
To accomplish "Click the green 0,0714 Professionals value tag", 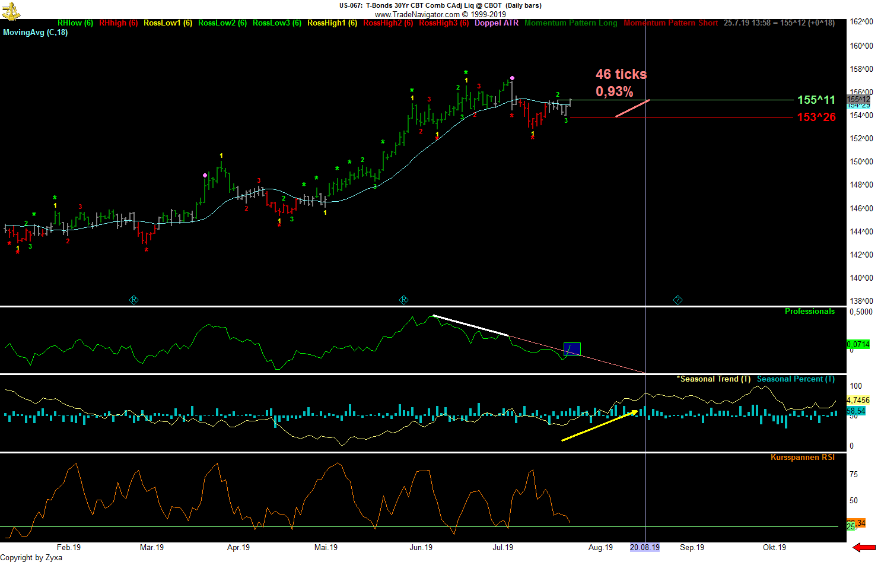I will tap(858, 345).
